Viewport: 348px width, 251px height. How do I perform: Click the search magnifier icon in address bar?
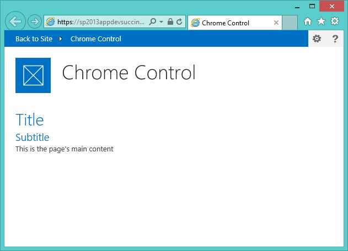152,21
